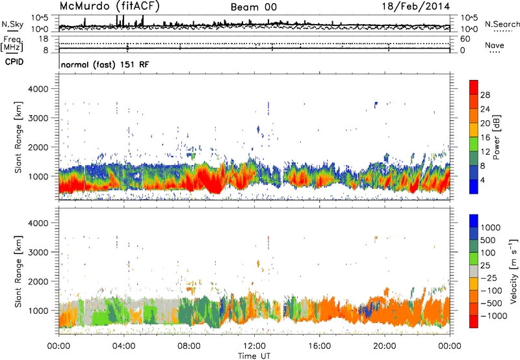The height and width of the screenshot is (360, 520).
Task: Click the Time UT axis title
Action: [x=254, y=356]
